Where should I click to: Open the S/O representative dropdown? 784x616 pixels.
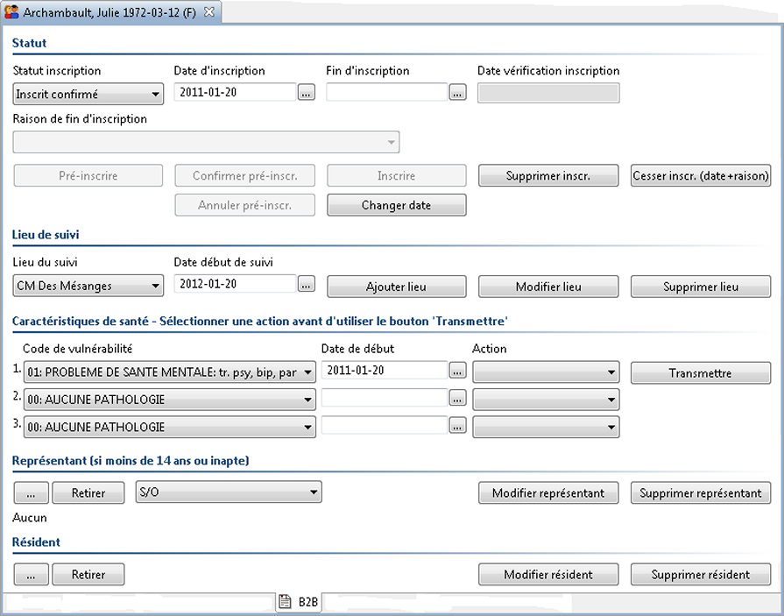coord(229,492)
